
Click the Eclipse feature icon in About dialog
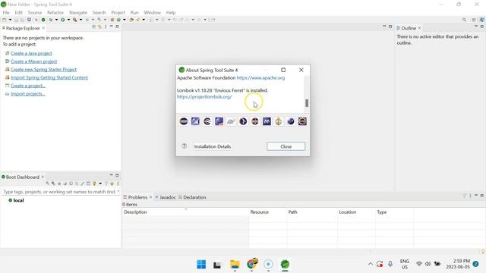[x=184, y=121]
